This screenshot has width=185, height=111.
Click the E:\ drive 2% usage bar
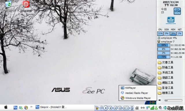(164, 53)
